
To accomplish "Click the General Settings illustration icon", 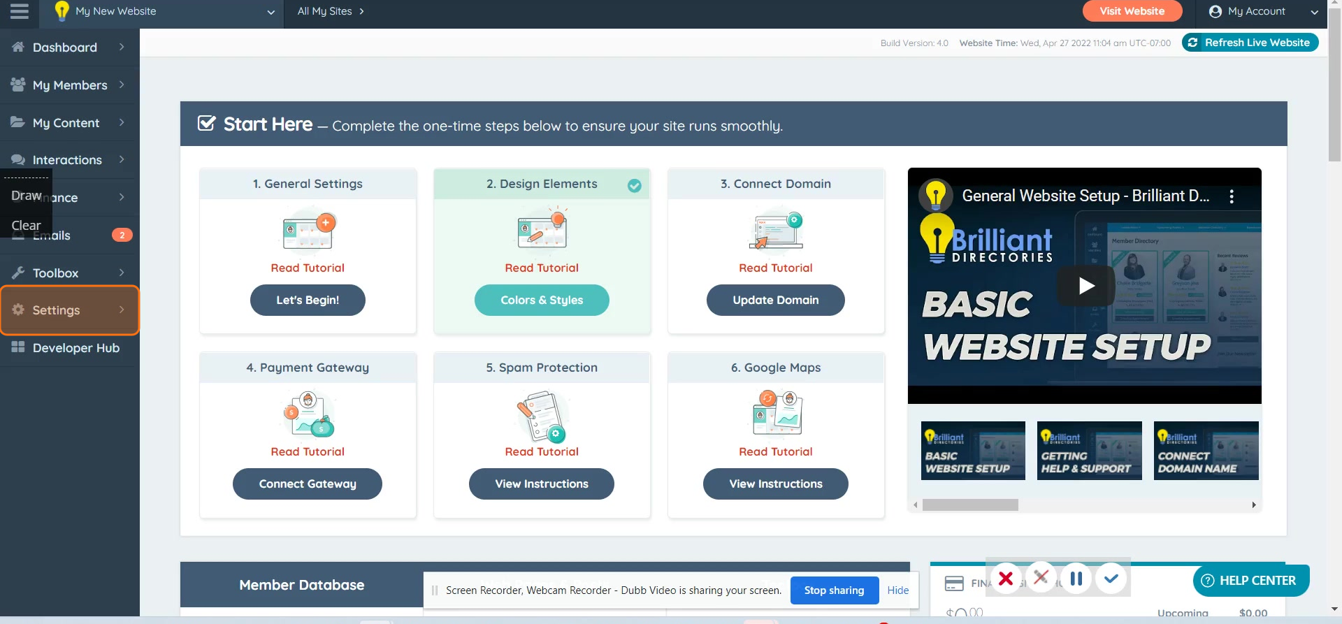I will tap(308, 230).
